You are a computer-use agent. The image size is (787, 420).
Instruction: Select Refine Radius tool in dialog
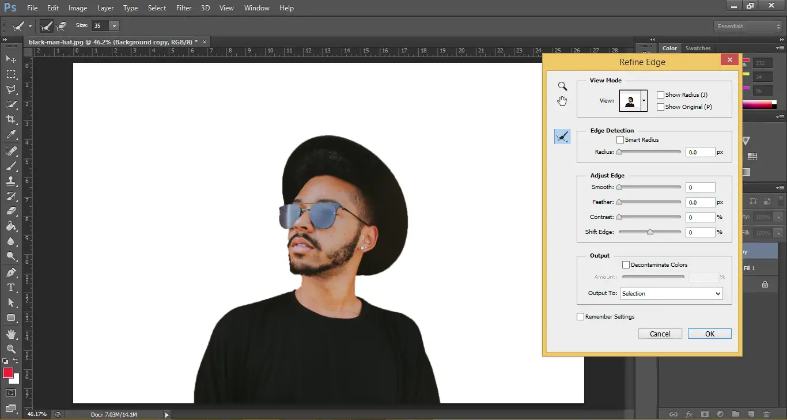point(562,137)
